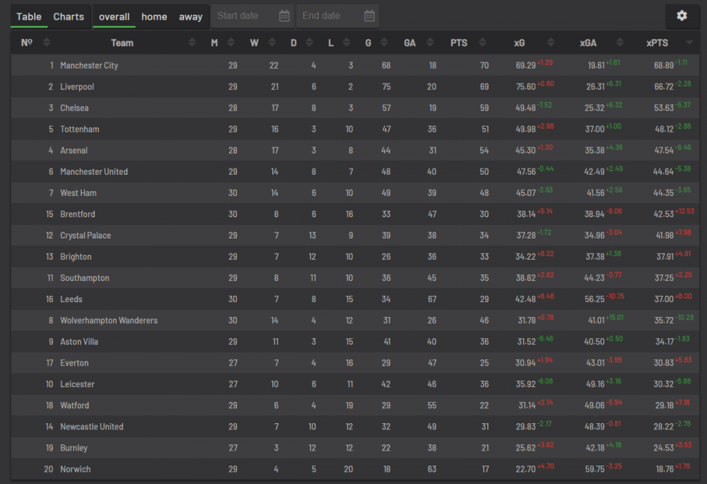Screen dimensions: 707x484
Task: Click the sort arrows beside the xGA column
Action: (620, 43)
